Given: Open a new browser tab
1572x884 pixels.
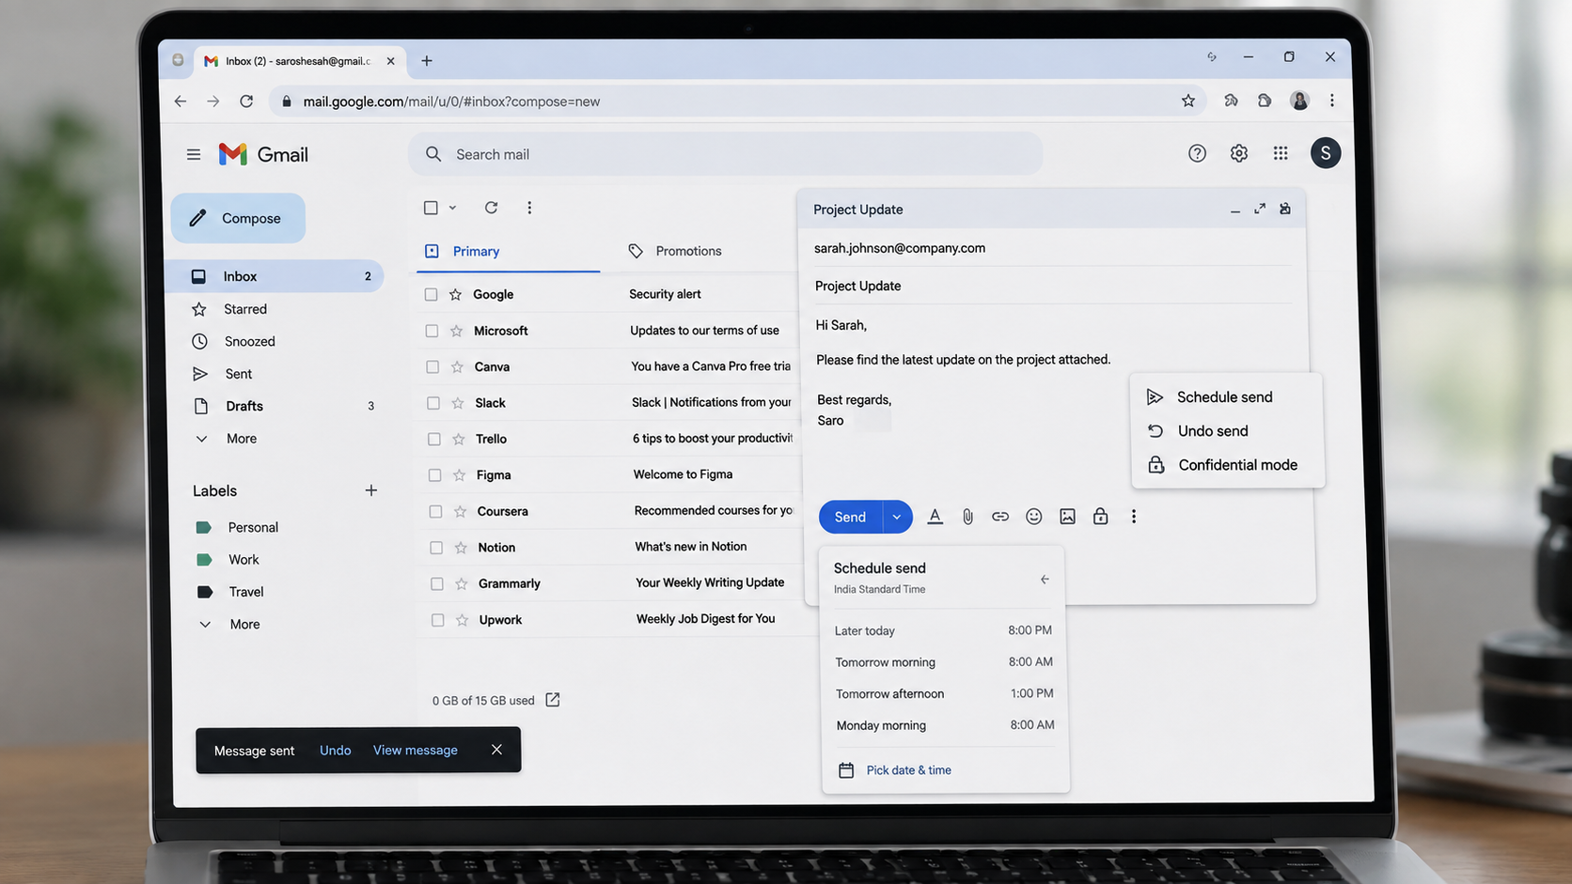Looking at the screenshot, I should coord(427,61).
